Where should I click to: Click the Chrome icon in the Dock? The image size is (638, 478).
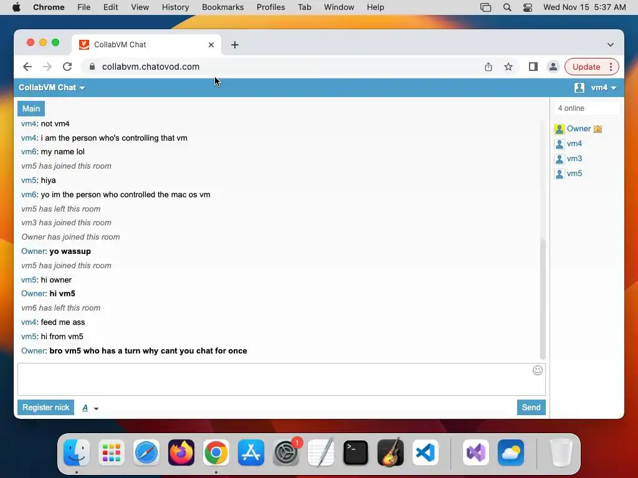[216, 452]
